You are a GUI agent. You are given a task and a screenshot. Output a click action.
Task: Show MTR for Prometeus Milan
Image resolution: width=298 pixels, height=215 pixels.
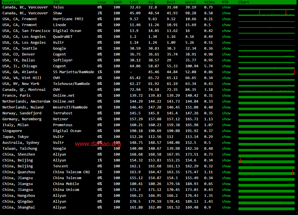pyautogui.click(x=226, y=125)
